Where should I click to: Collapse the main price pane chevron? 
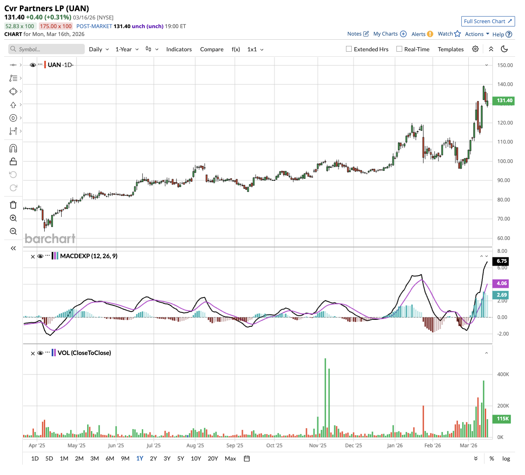click(487, 65)
